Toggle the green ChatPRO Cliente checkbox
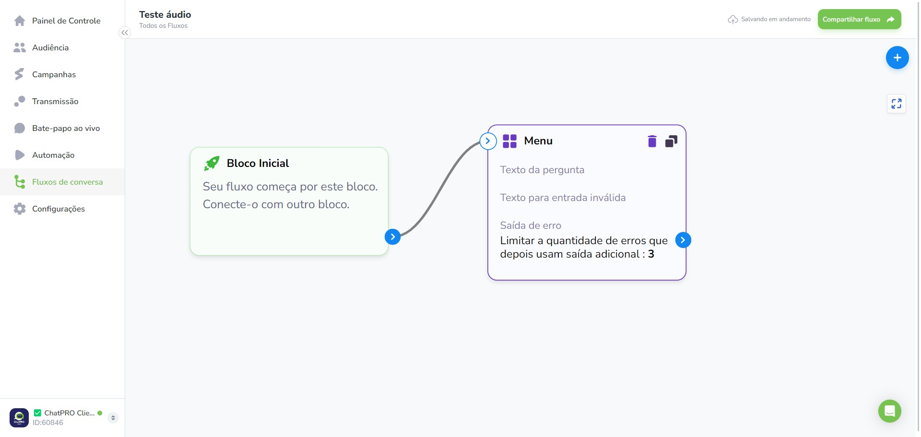The width and height of the screenshot is (921, 437). tap(37, 413)
